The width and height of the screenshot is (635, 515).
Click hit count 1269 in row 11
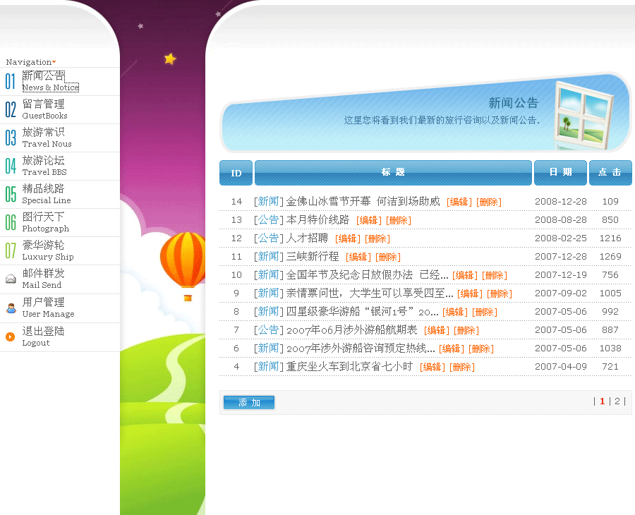click(x=610, y=257)
